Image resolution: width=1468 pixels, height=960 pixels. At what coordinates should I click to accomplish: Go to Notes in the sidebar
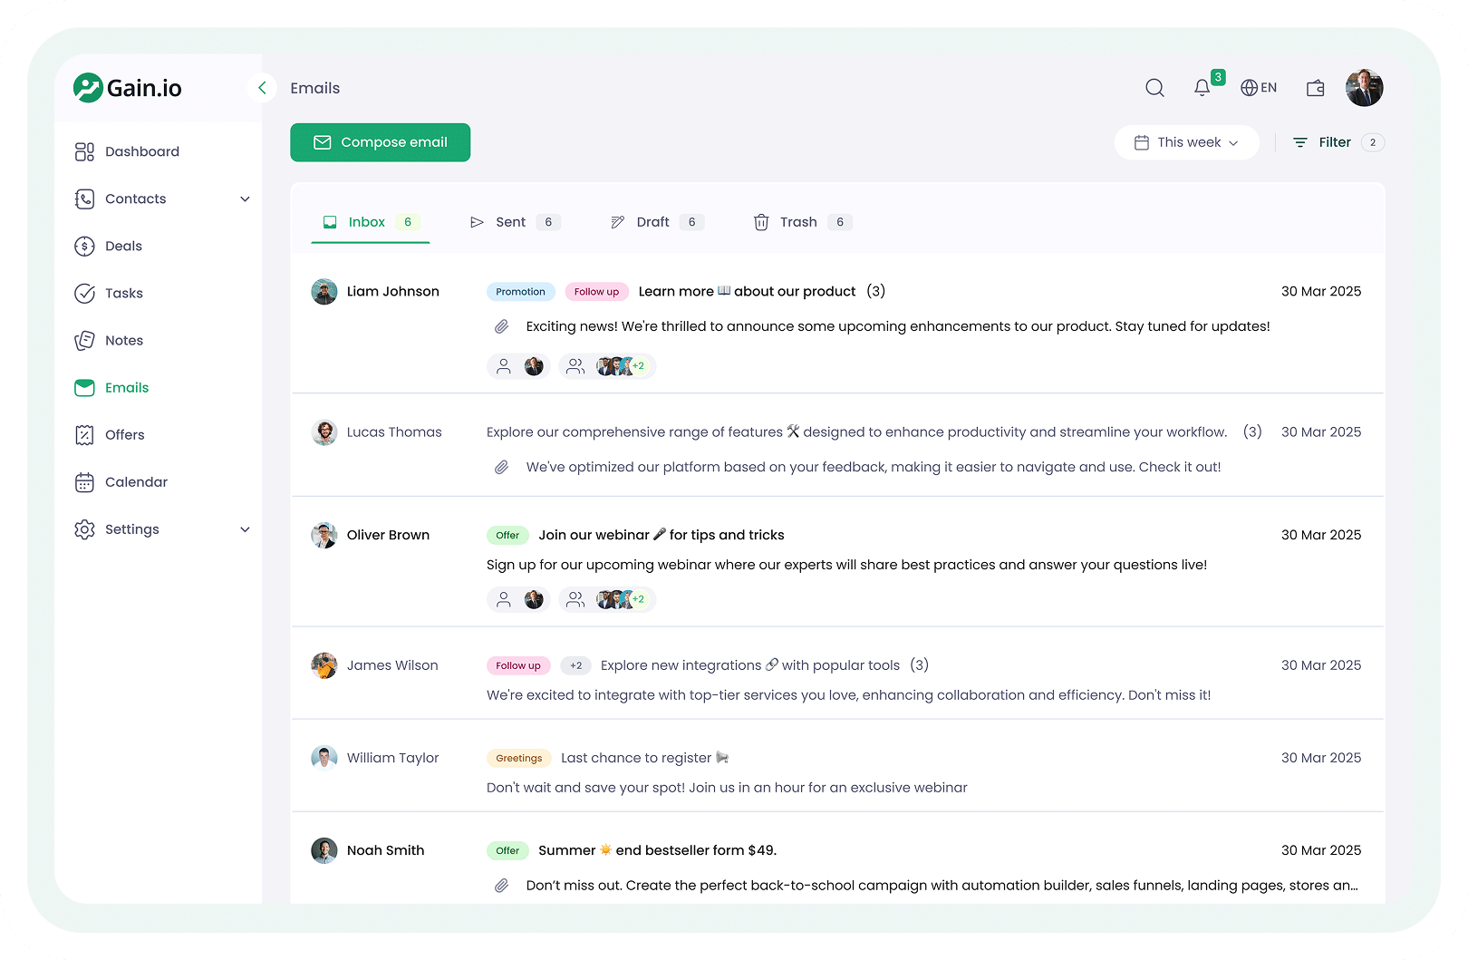124,340
